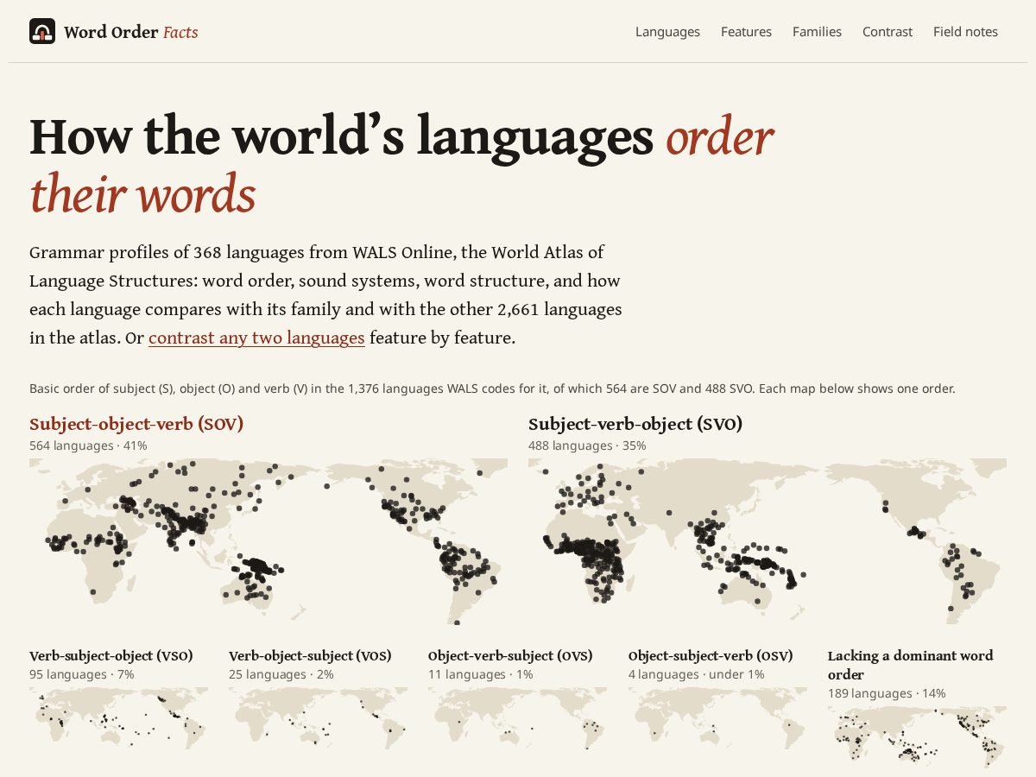The image size is (1036, 777).
Task: Select the '189 languages · 14%' text
Action: pyautogui.click(x=887, y=693)
